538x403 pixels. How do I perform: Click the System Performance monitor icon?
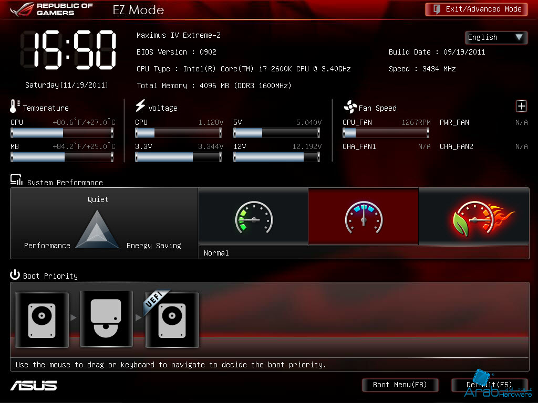(16, 180)
